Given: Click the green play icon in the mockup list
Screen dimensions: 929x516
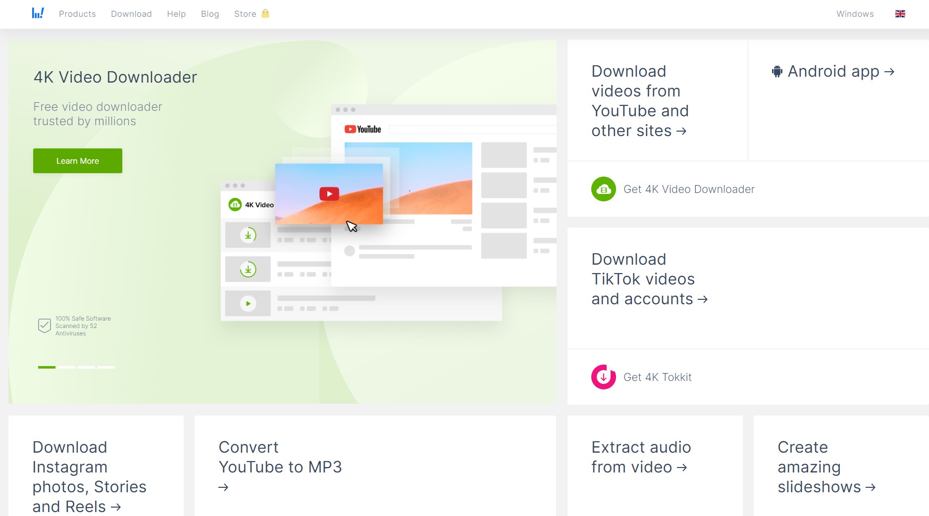Looking at the screenshot, I should [248, 303].
